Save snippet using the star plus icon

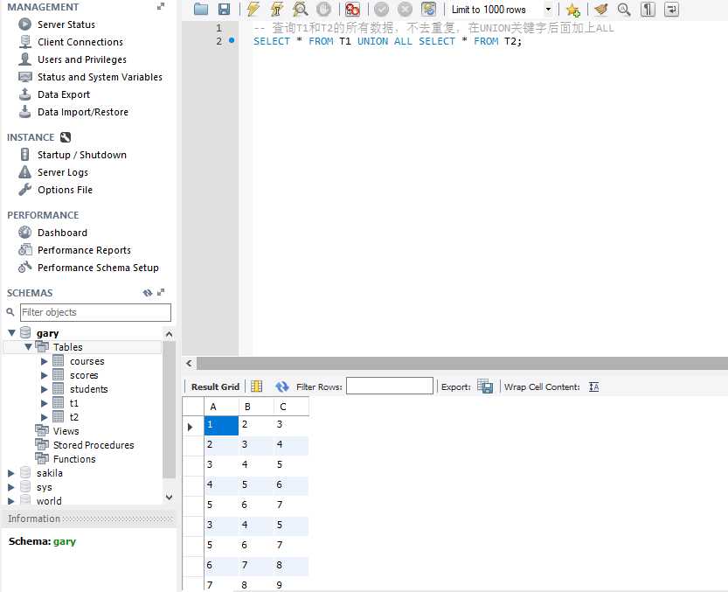573,10
